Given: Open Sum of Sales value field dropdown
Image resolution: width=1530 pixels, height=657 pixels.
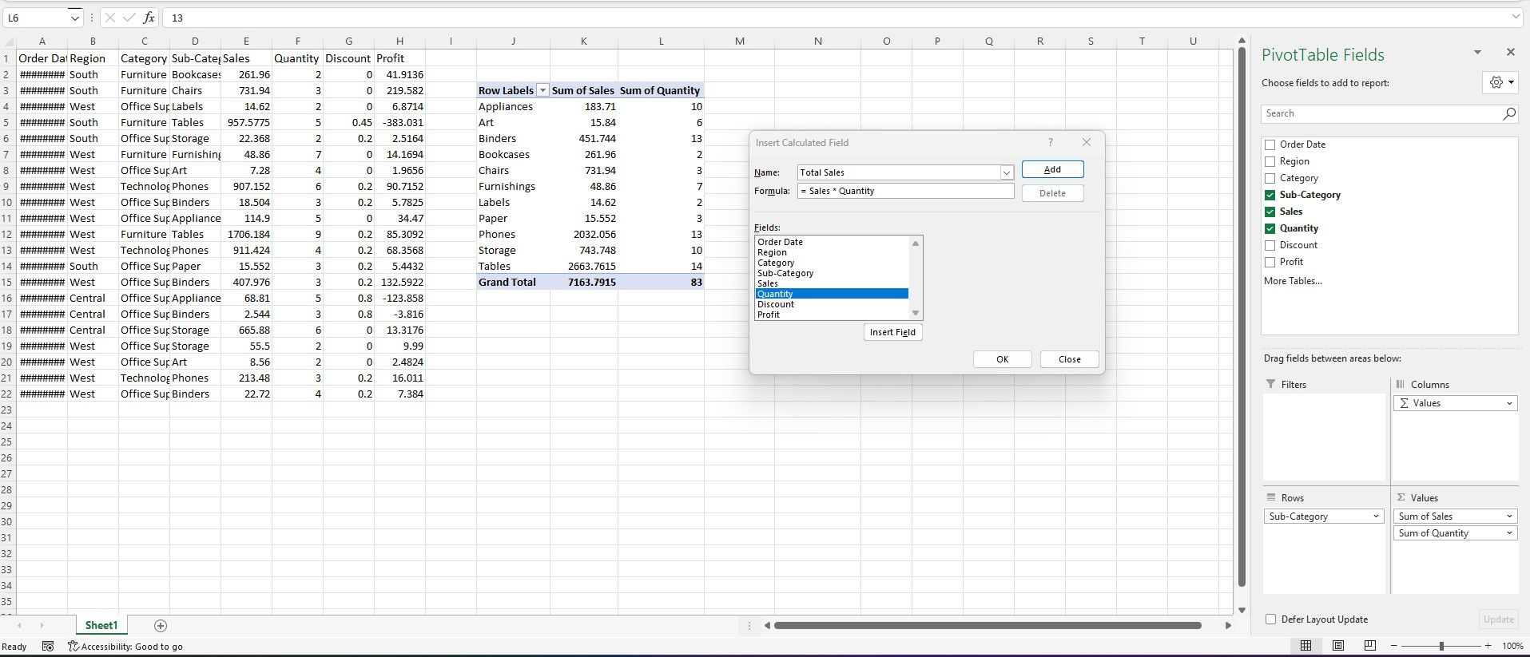Looking at the screenshot, I should 1509,516.
